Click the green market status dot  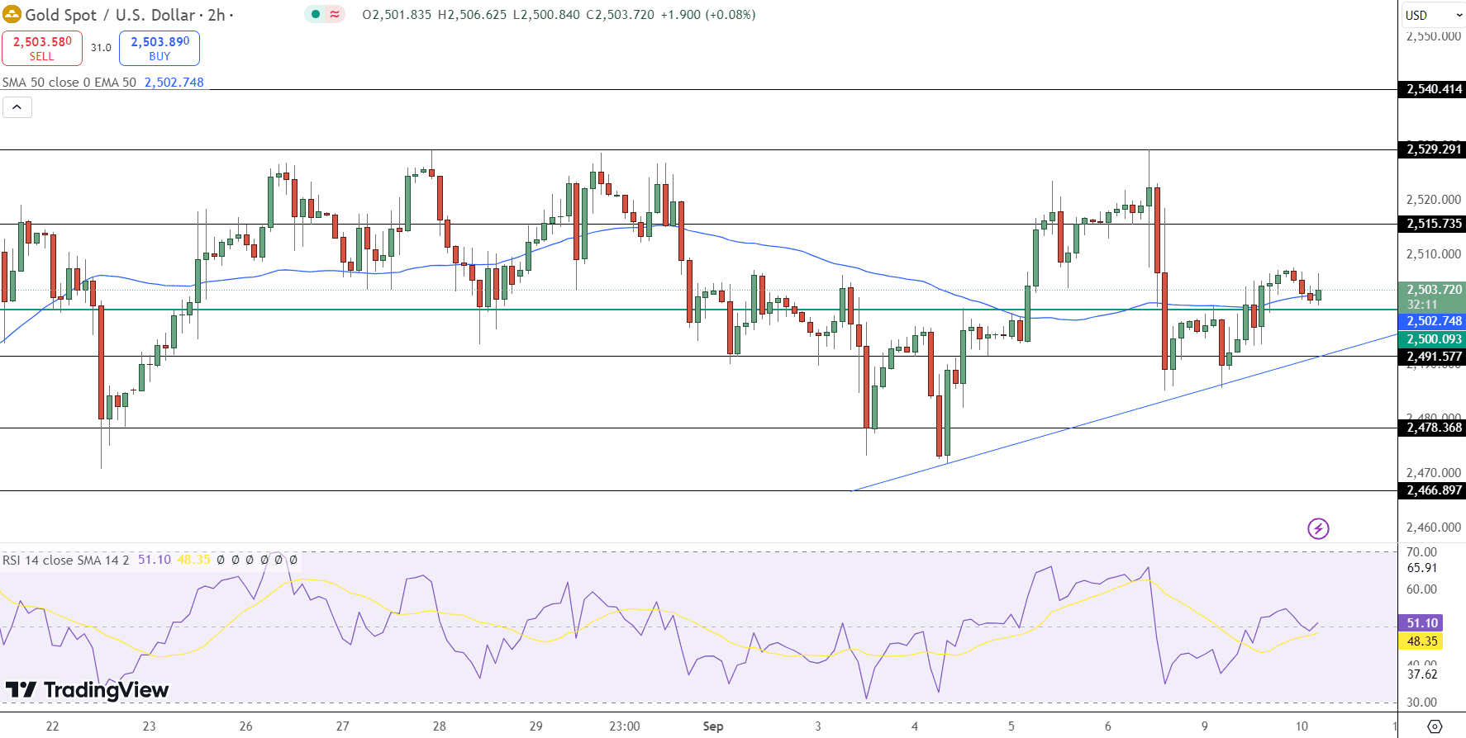point(316,14)
